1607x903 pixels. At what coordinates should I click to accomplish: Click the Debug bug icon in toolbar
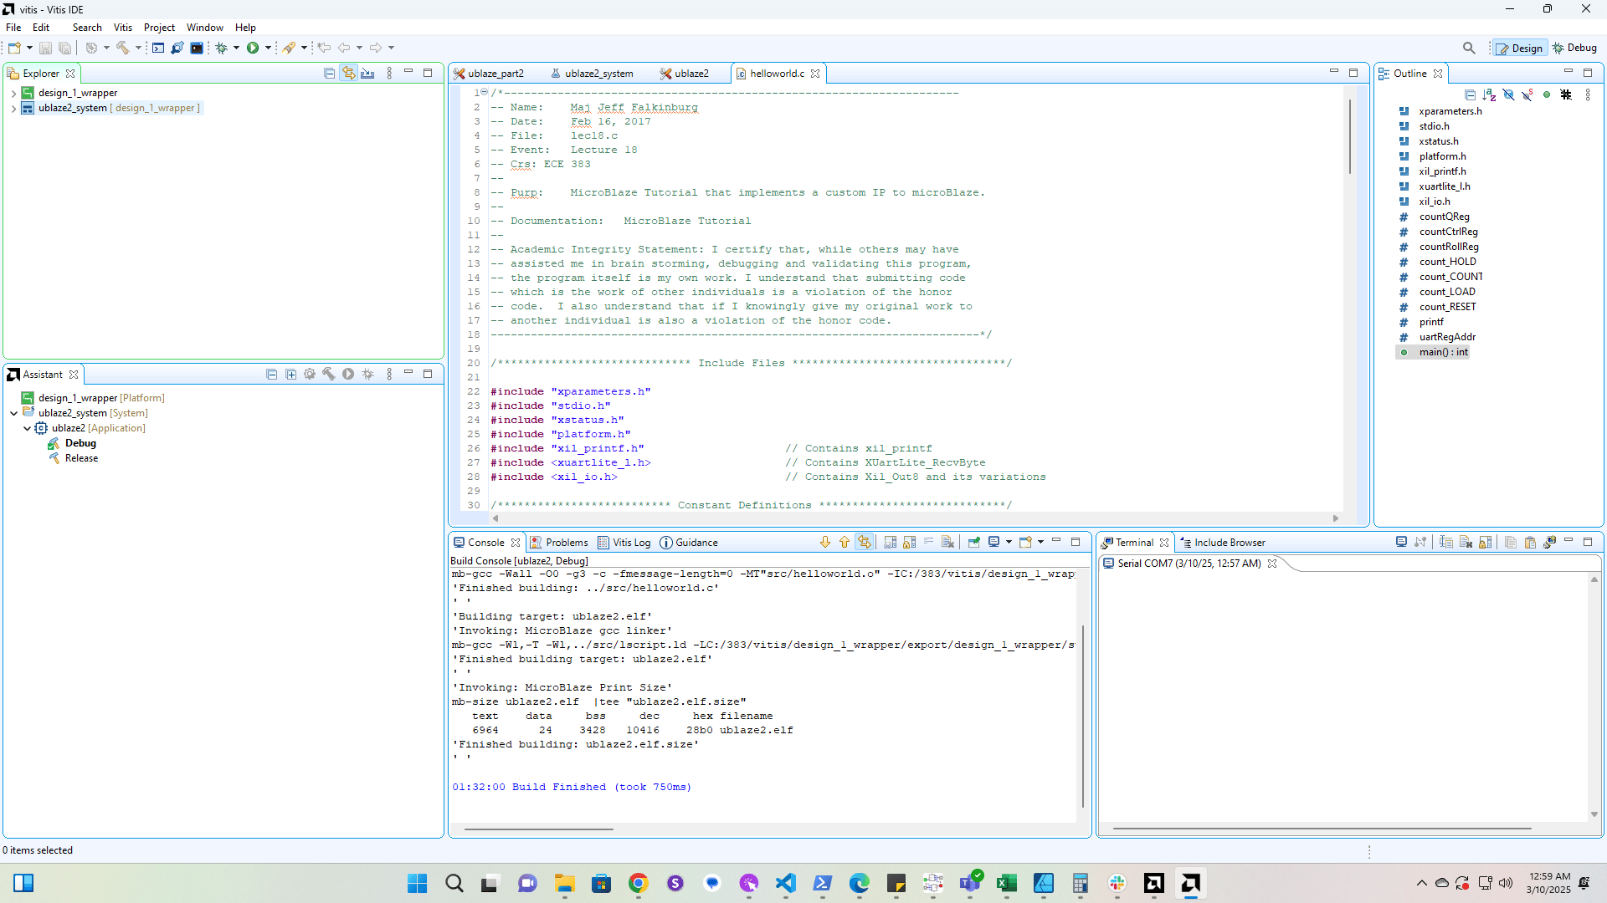[222, 48]
